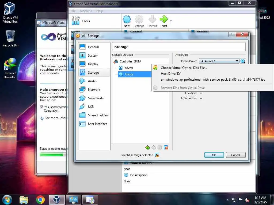Viewport: 274px width, 205px height.
Task: Click the optical disk chooser icon button
Action: pos(243,61)
